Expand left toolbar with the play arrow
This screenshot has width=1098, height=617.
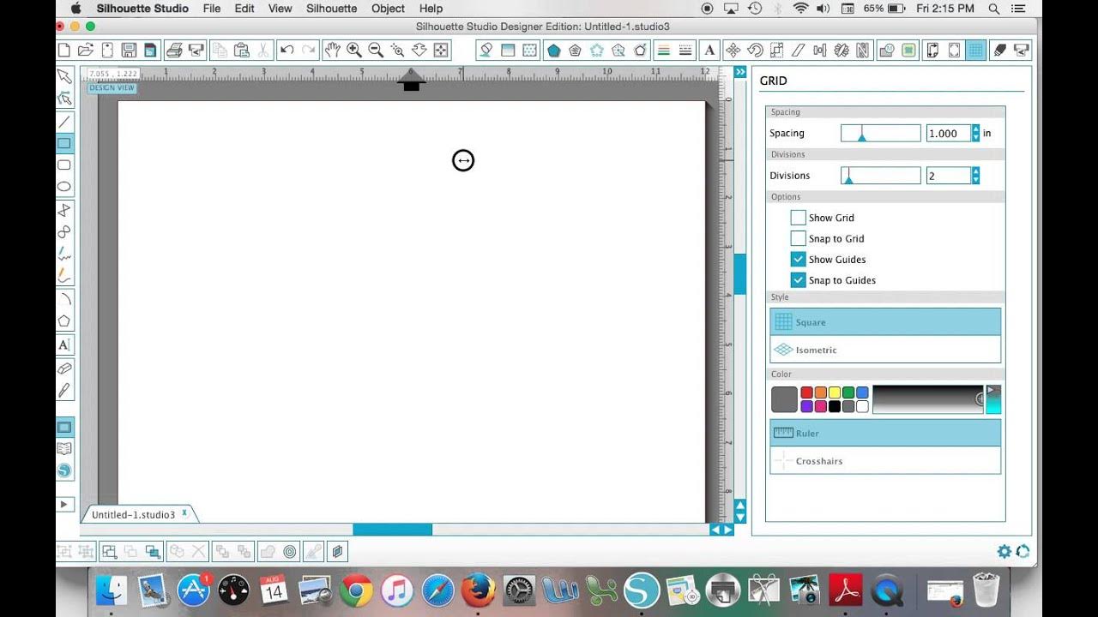point(64,505)
